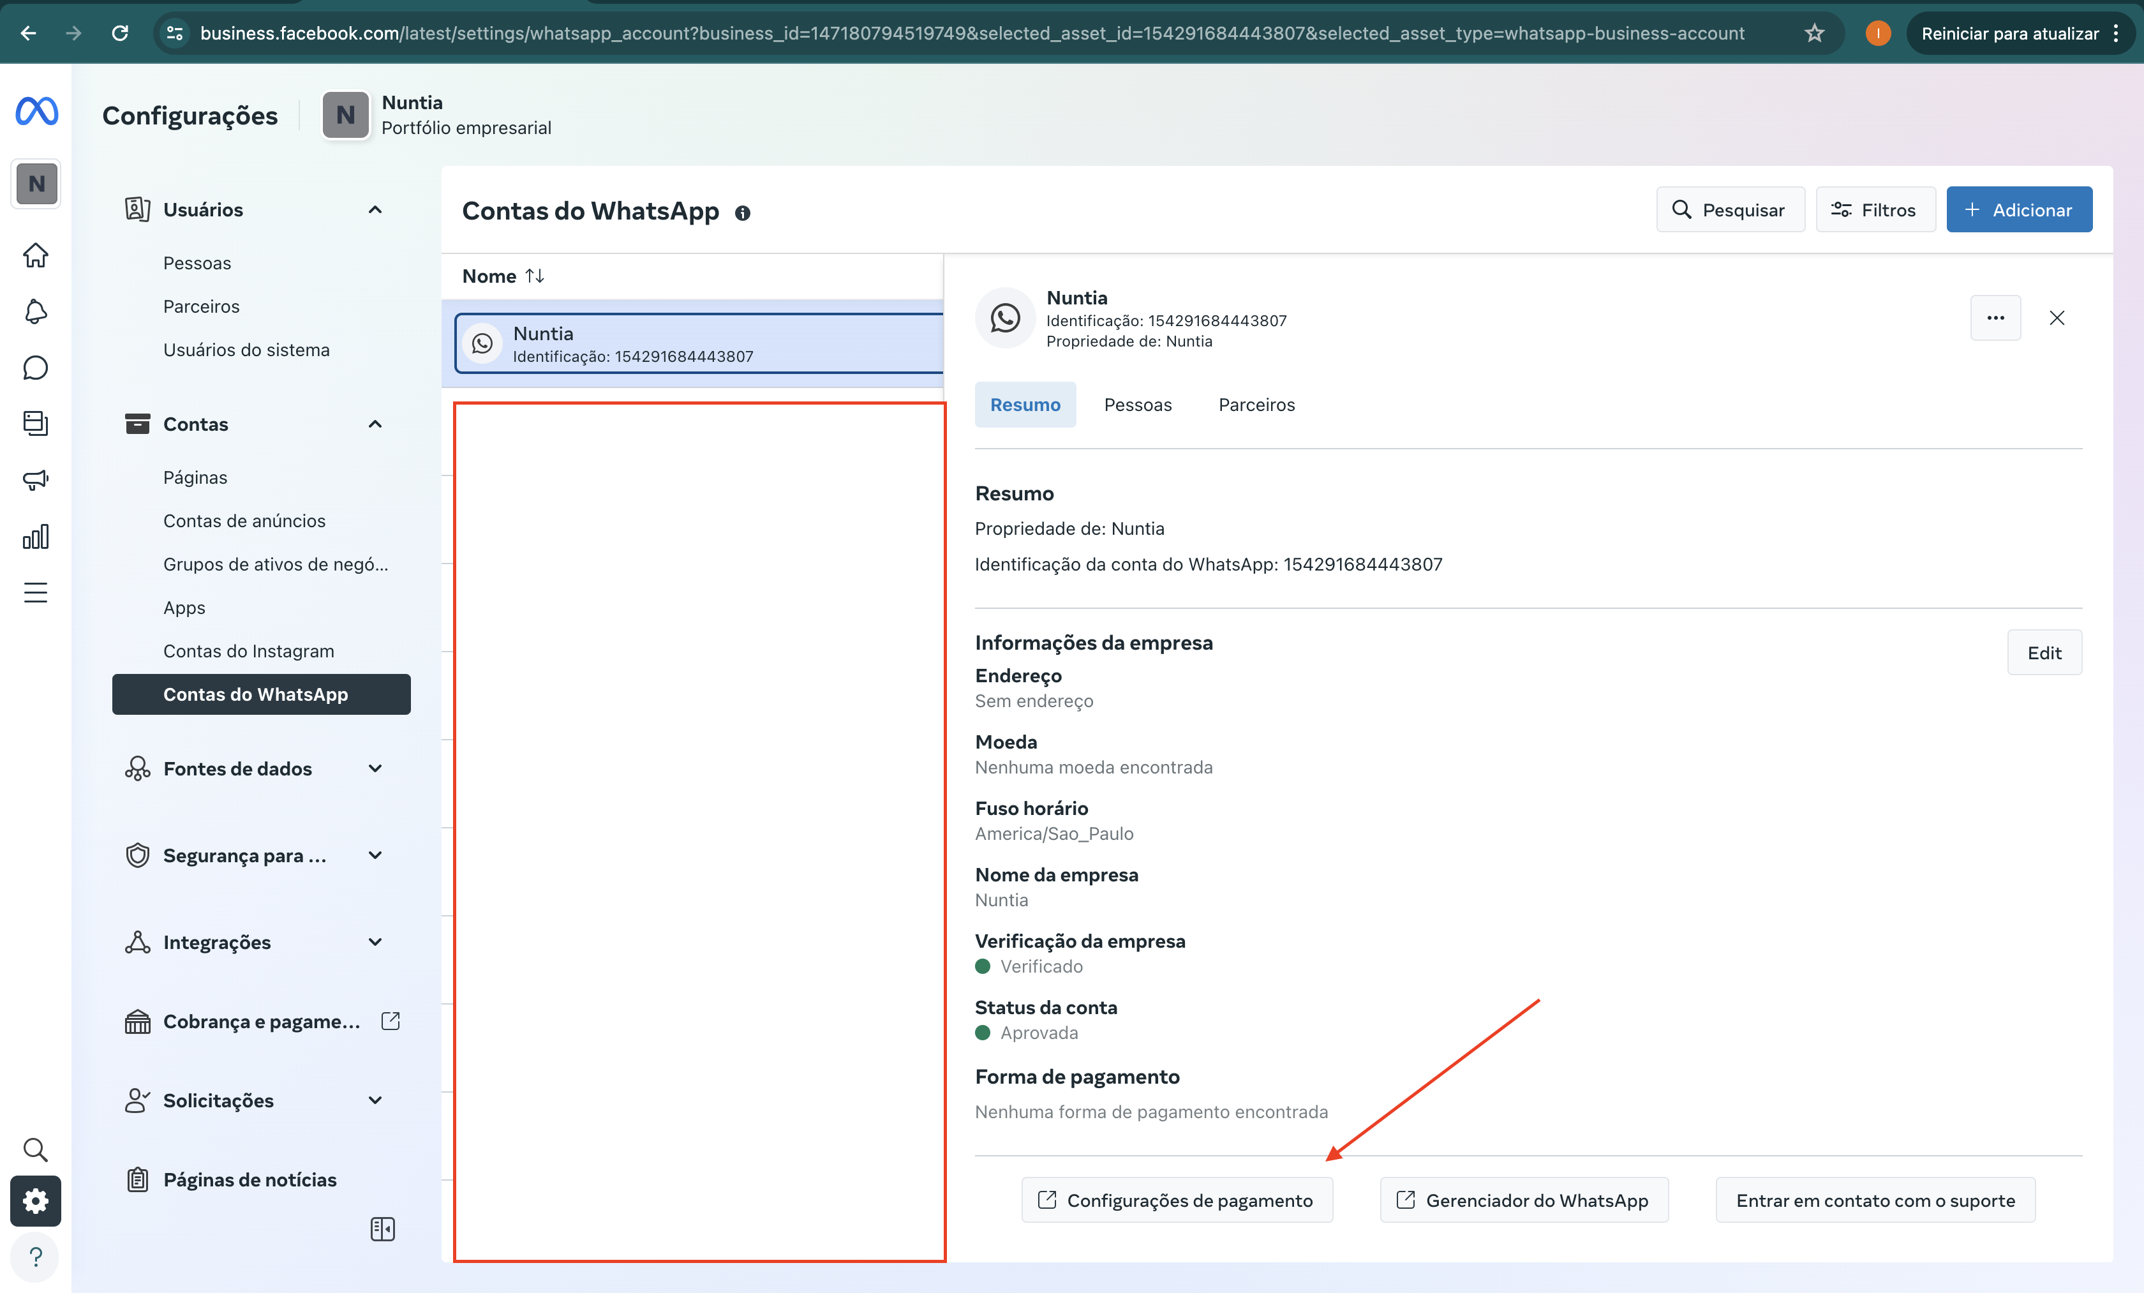Open the insights bar chart icon

coord(36,536)
